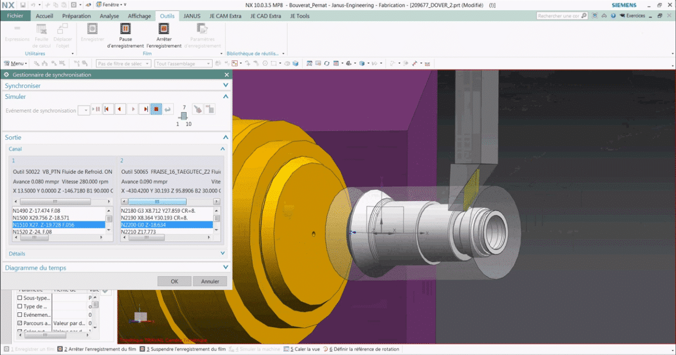The width and height of the screenshot is (676, 355).
Task: Expand the Diagramme du temps section
Action: (226, 268)
